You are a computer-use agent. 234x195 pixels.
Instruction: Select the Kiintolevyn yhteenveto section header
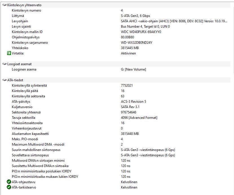pos(116,5)
